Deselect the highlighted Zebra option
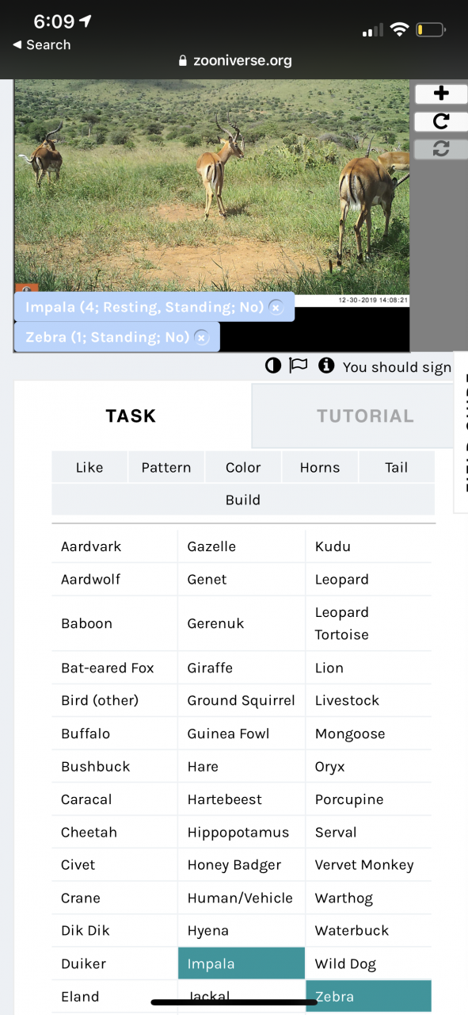Screen dimensions: 468x1015 (368, 997)
